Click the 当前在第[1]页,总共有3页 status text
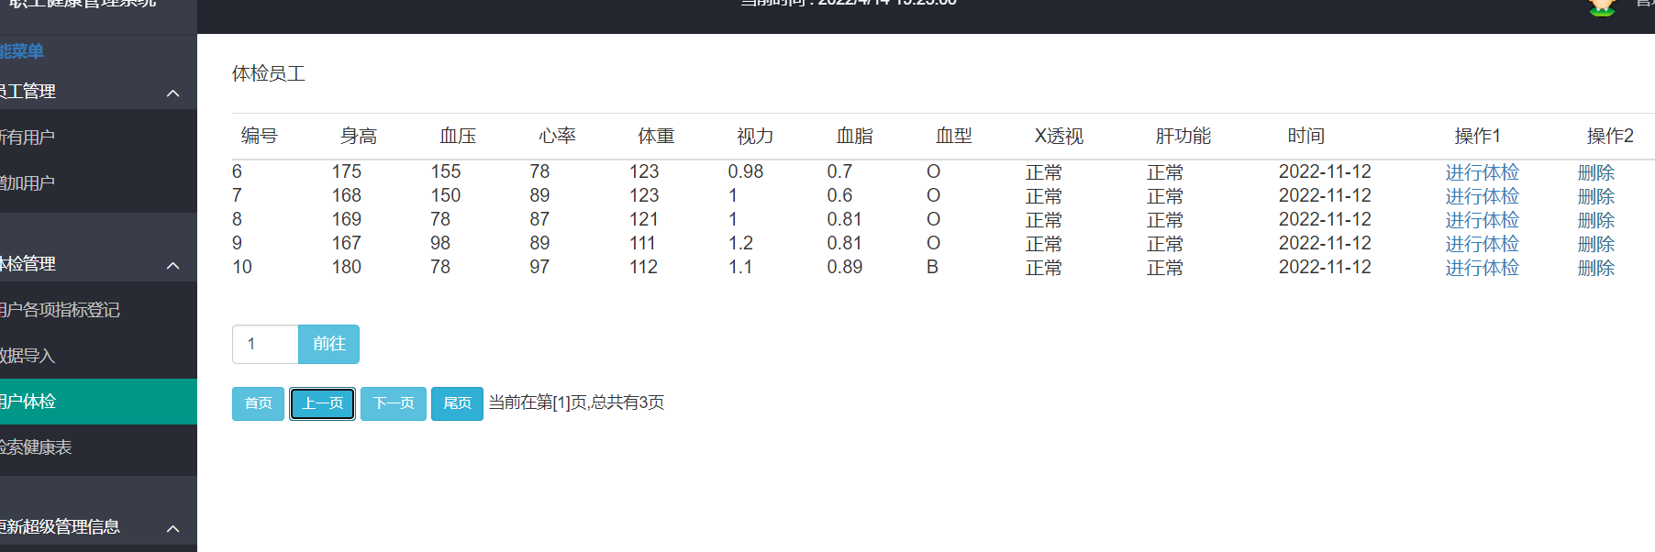 pos(576,403)
